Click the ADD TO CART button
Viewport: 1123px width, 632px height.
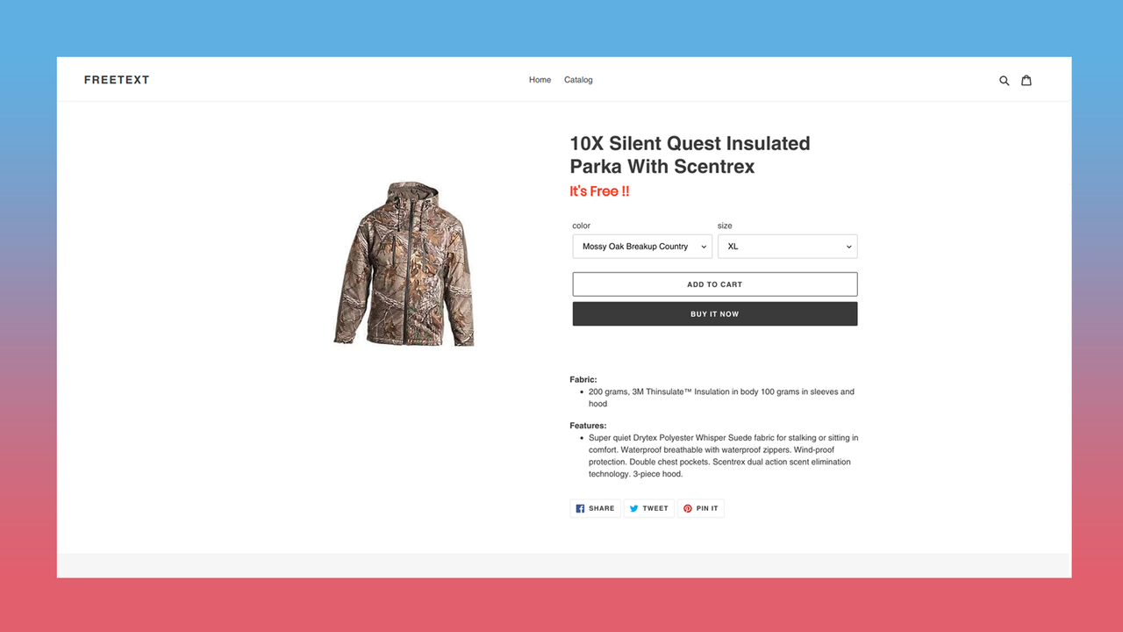[714, 284]
